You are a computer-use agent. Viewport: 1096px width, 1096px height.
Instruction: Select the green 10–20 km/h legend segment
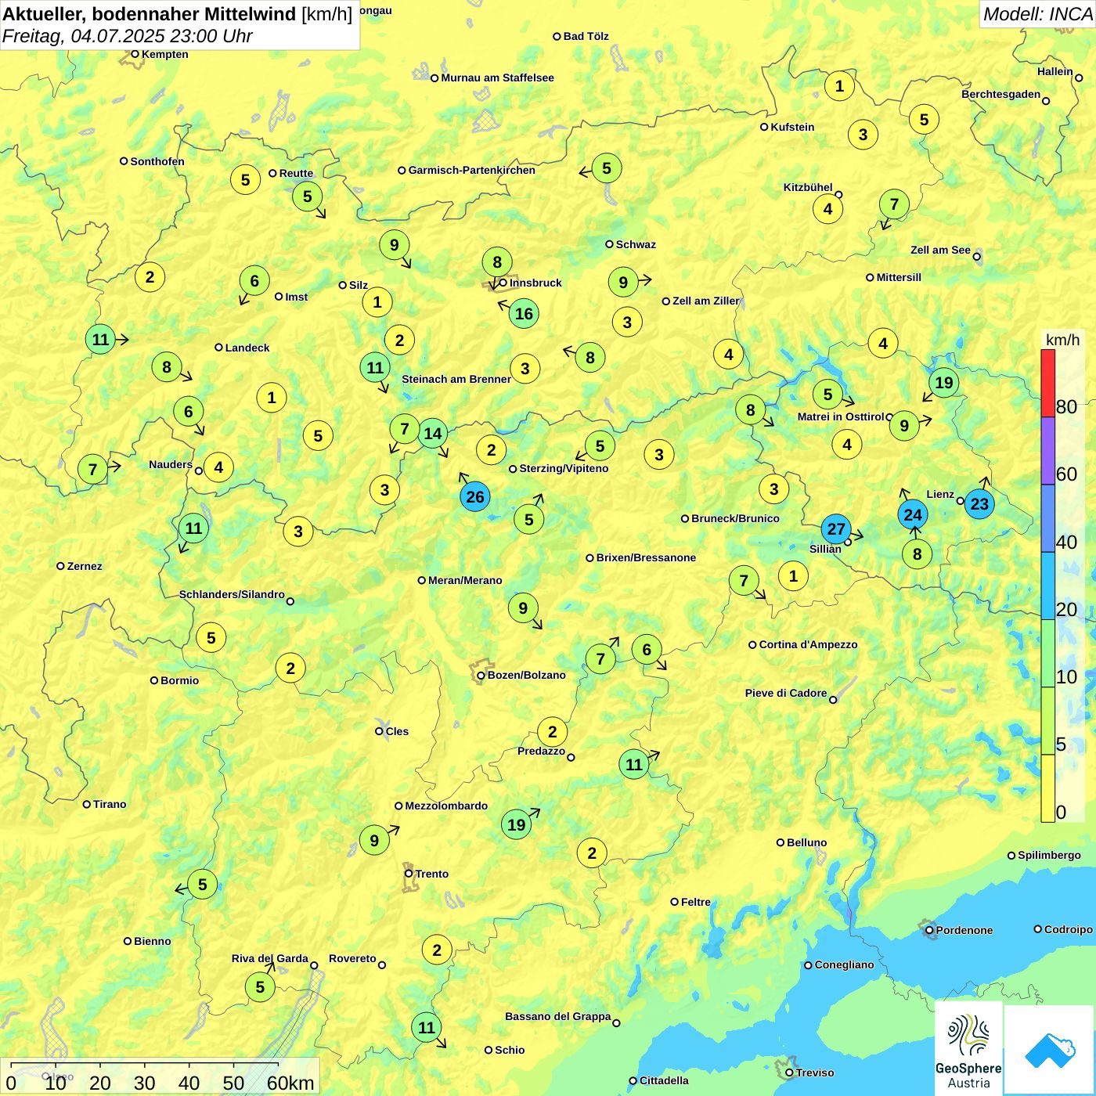(1048, 654)
